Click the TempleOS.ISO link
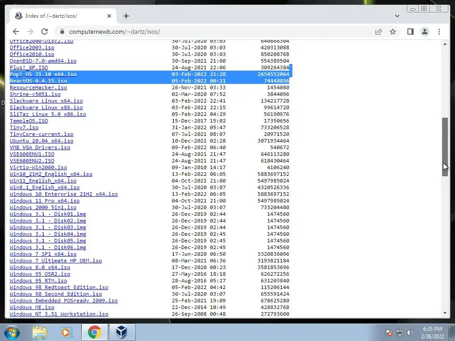This screenshot has width=455, height=341. (29, 121)
